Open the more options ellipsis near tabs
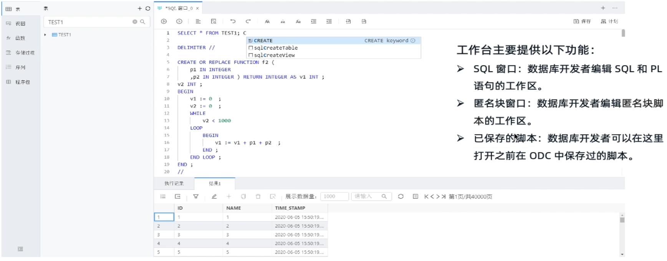 (x=615, y=8)
